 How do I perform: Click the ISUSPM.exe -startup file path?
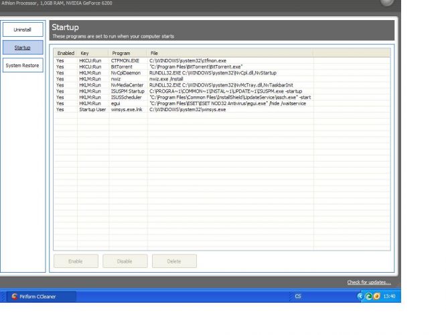tap(226, 91)
